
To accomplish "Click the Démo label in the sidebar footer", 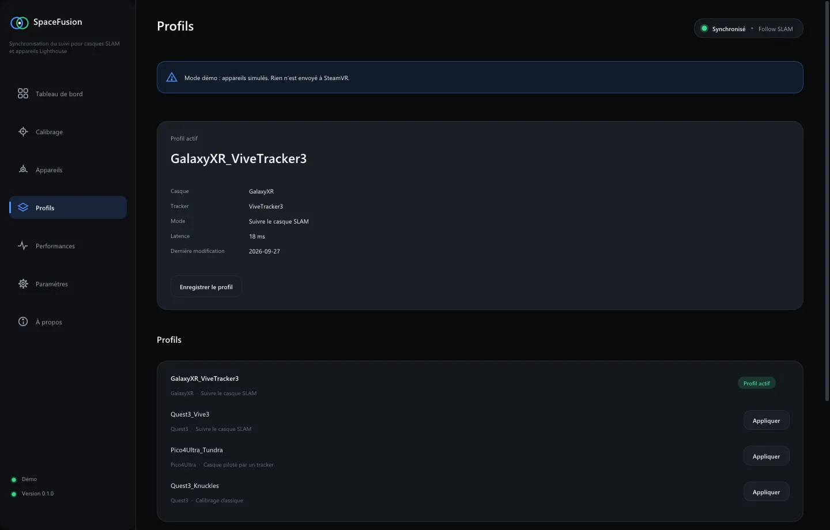I will click(29, 479).
